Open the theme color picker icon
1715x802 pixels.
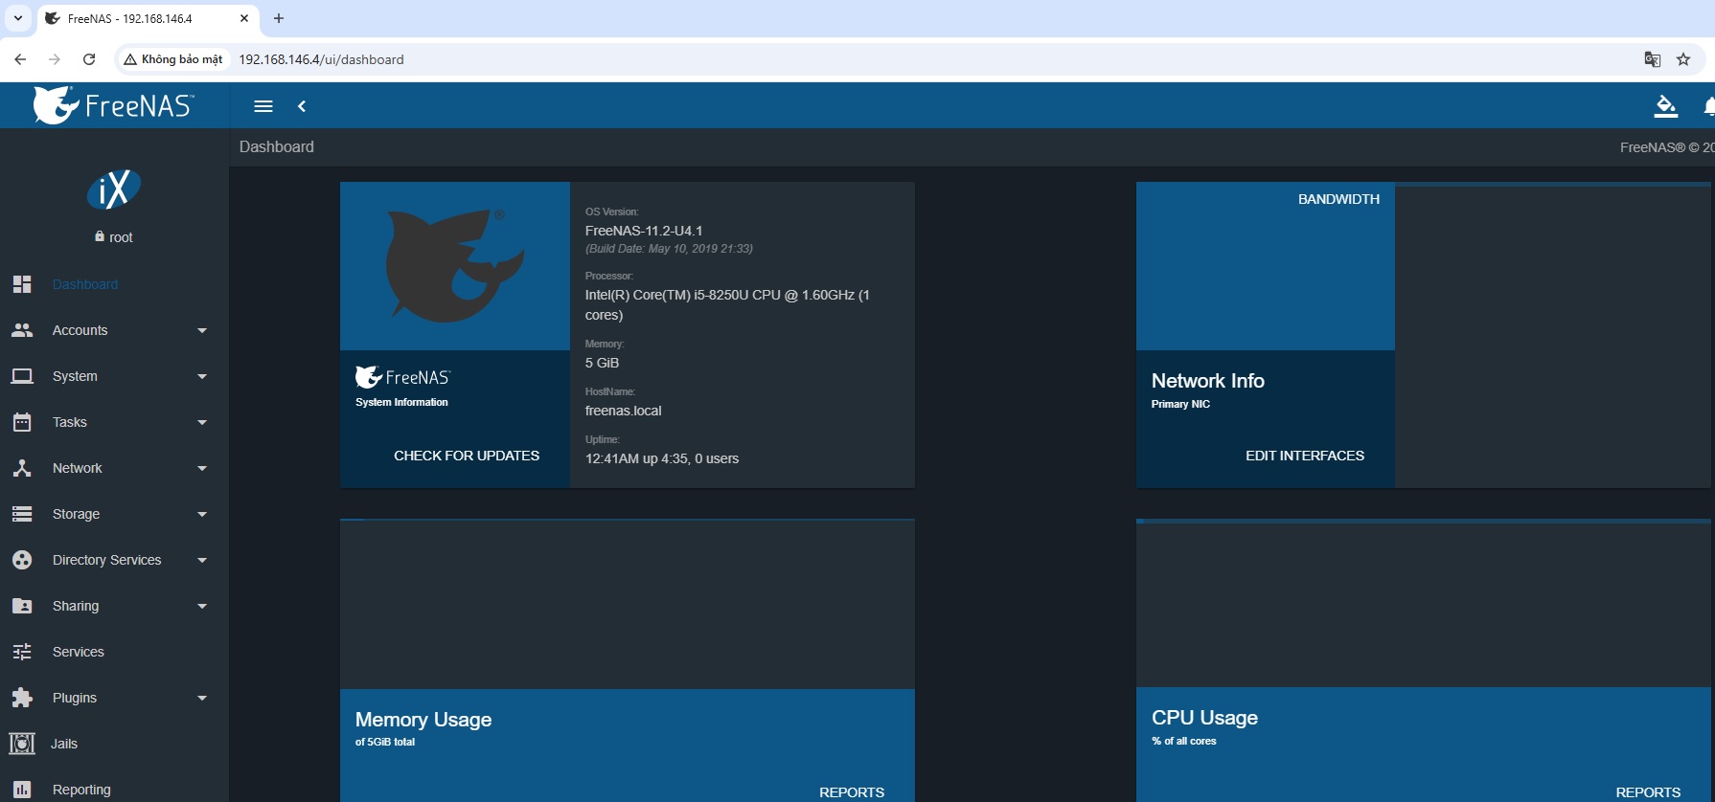[x=1665, y=106]
